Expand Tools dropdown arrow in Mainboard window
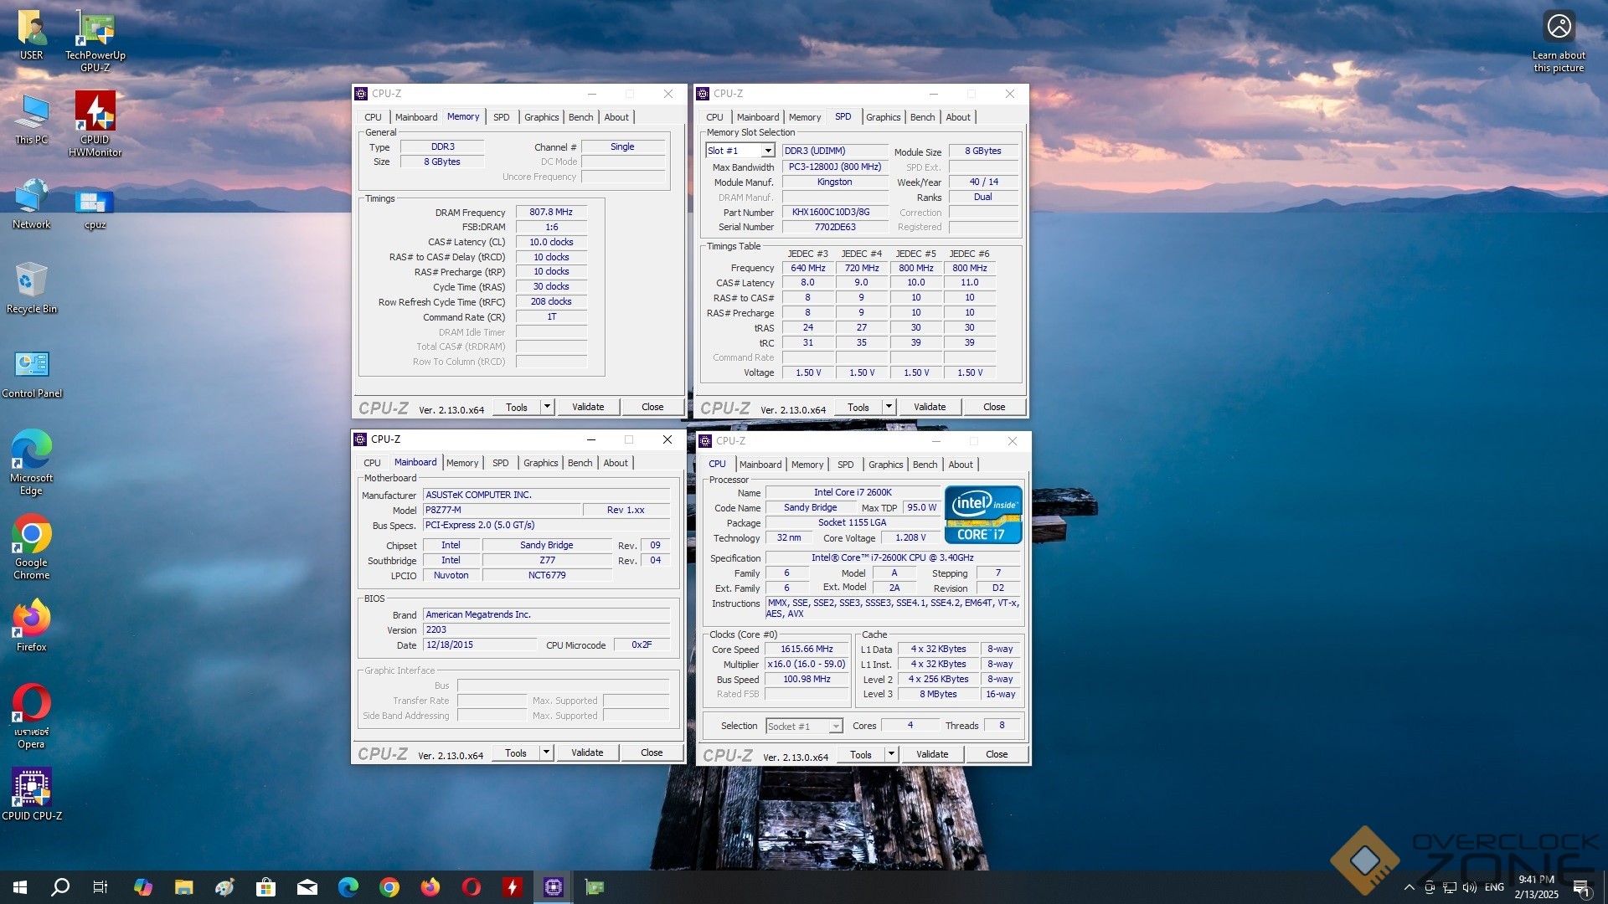Image resolution: width=1608 pixels, height=904 pixels. click(546, 752)
